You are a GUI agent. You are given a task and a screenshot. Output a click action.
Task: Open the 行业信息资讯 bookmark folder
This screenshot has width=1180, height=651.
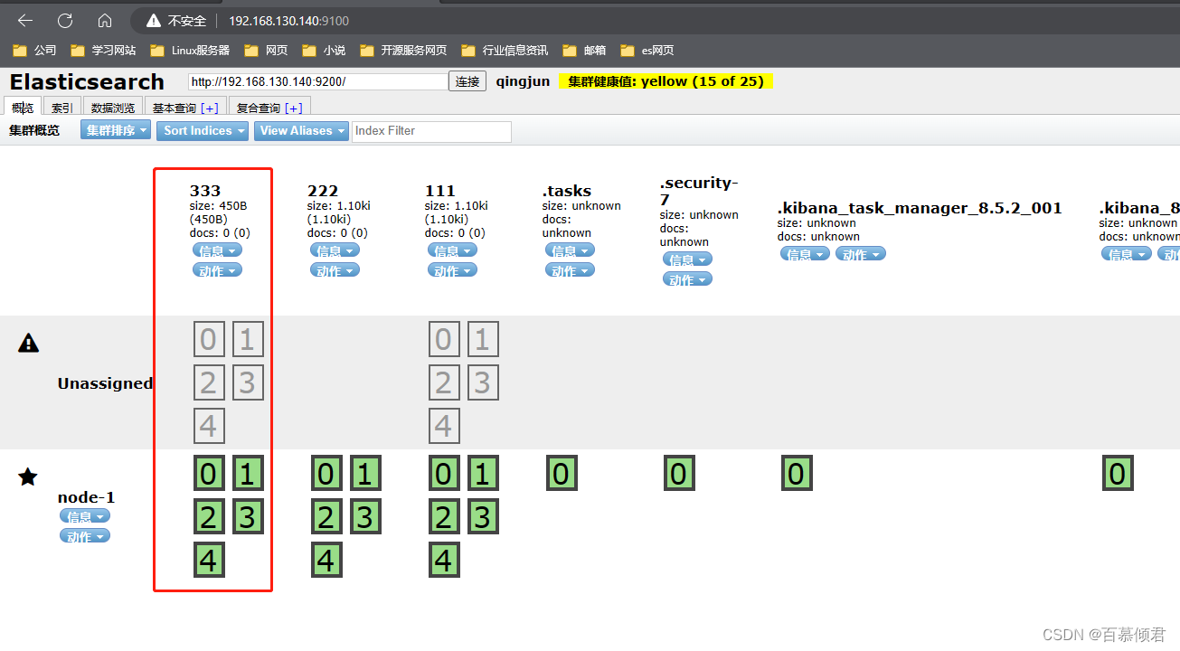(505, 51)
